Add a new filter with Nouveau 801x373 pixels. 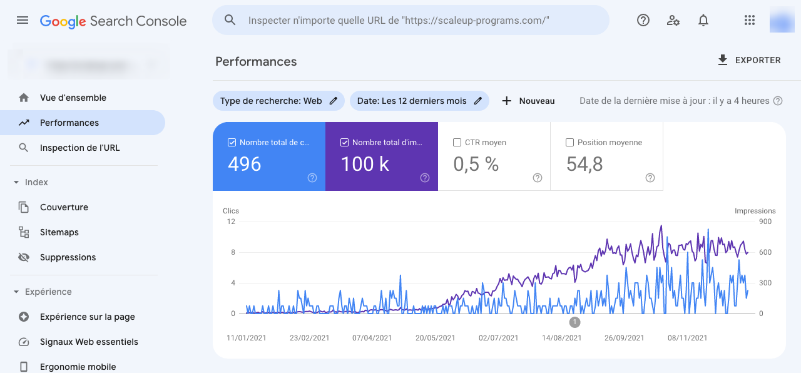click(528, 101)
